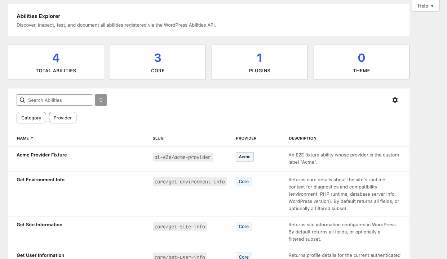
Task: Click the Abilities Explorer heading
Action: tap(39, 16)
